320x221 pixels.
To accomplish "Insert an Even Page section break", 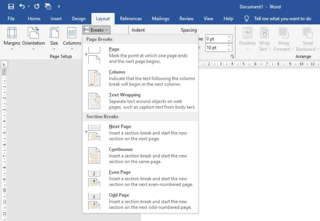I will [140, 178].
